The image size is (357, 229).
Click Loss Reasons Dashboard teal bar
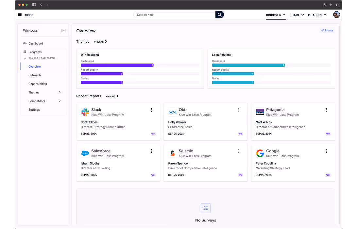pyautogui.click(x=248, y=65)
